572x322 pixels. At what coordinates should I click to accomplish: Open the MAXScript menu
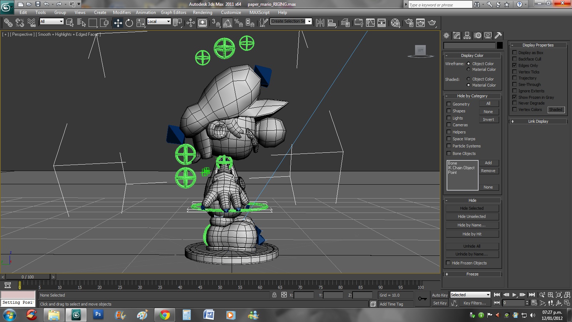260,13
